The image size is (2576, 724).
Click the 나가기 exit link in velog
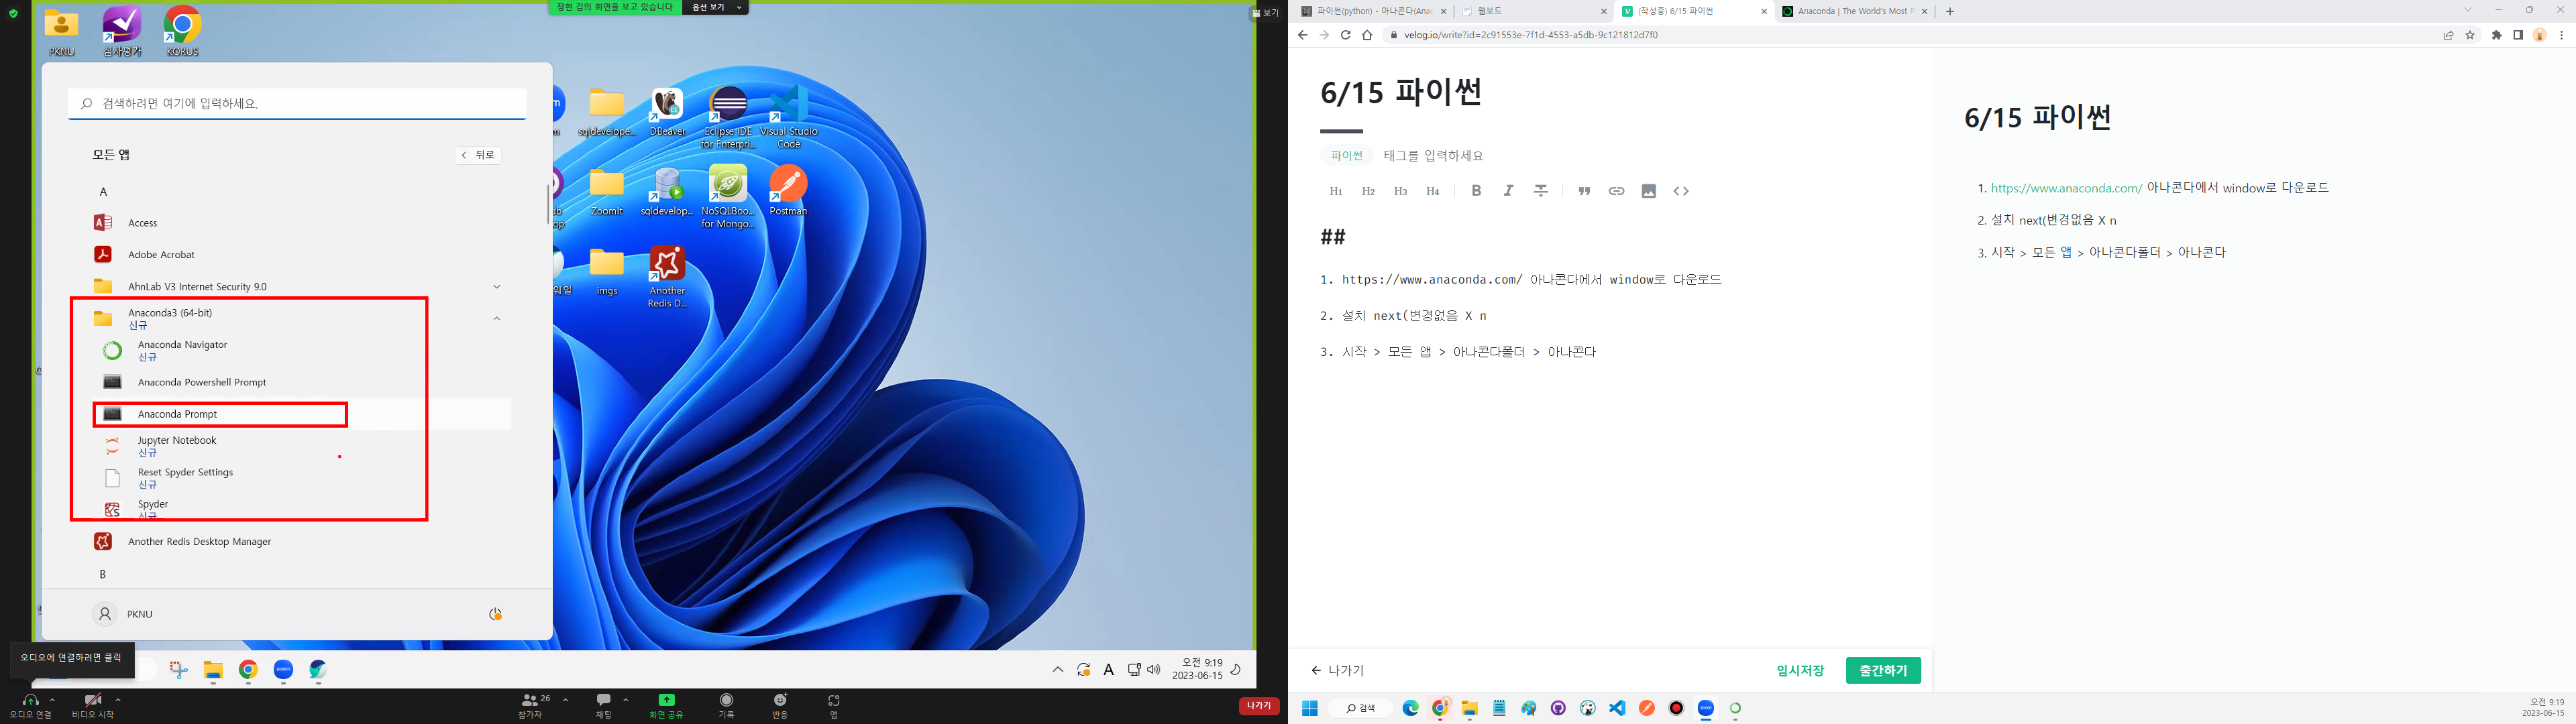[1338, 670]
